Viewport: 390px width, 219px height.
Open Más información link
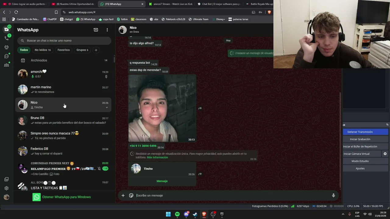pyautogui.click(x=158, y=157)
